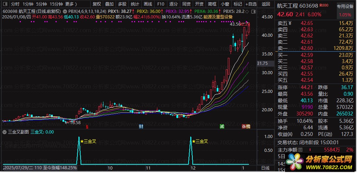This screenshot has height=173, width=358.
Task: Open the 多股 multi-stock view
Action: point(122,4)
